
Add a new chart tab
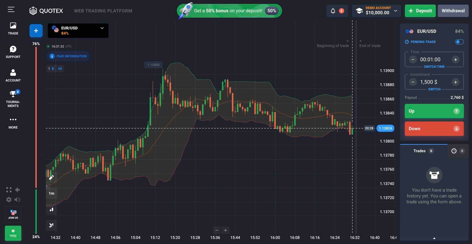[x=36, y=31]
